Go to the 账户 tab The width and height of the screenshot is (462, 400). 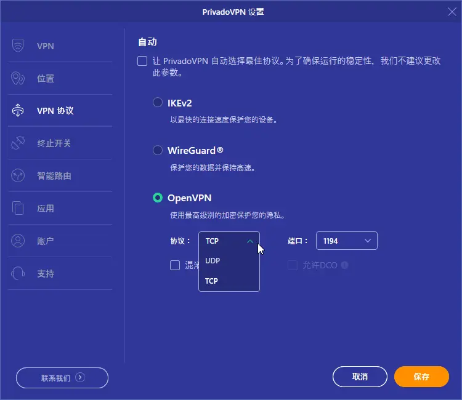click(x=60, y=241)
